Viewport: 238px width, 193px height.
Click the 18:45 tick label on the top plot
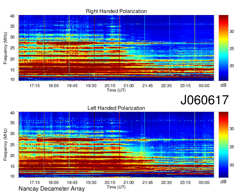pyautogui.click(x=72, y=86)
